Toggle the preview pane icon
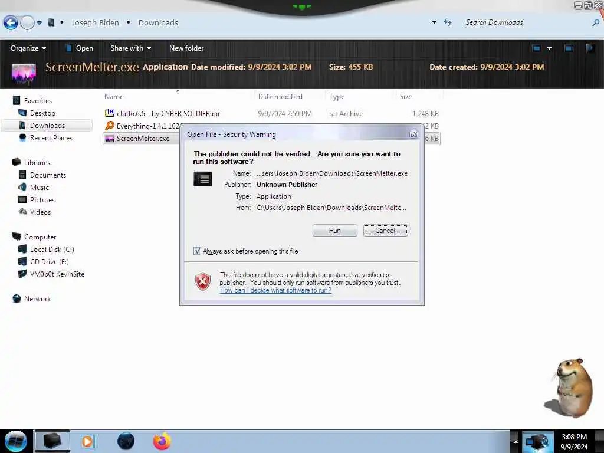Screen dimensions: 604x453 [x=569, y=48]
